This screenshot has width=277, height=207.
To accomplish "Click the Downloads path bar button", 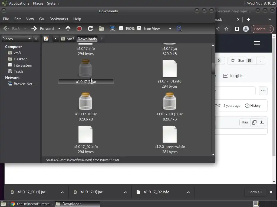I will pos(87,39).
